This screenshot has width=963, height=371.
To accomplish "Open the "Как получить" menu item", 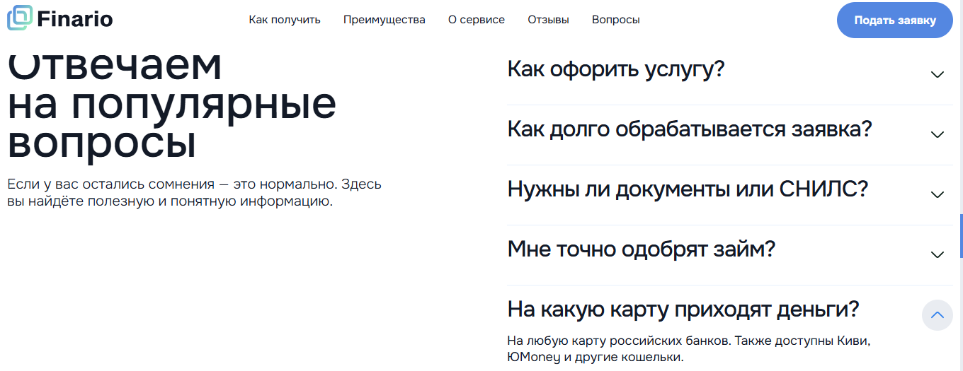I will tap(285, 20).
